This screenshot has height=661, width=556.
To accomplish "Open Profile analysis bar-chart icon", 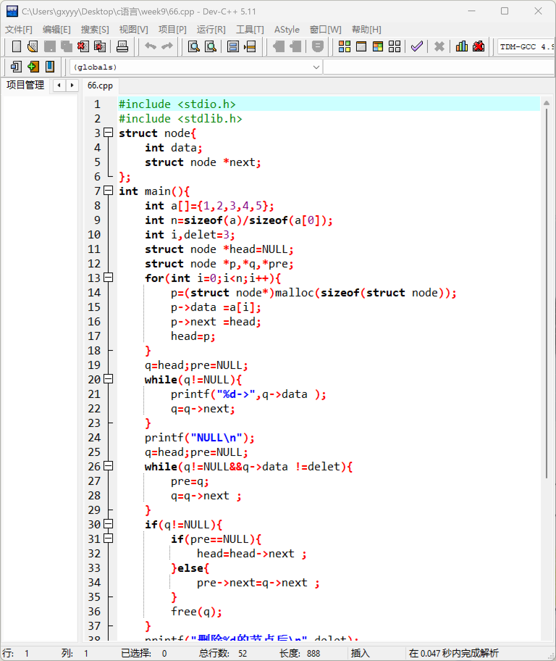I will [462, 46].
